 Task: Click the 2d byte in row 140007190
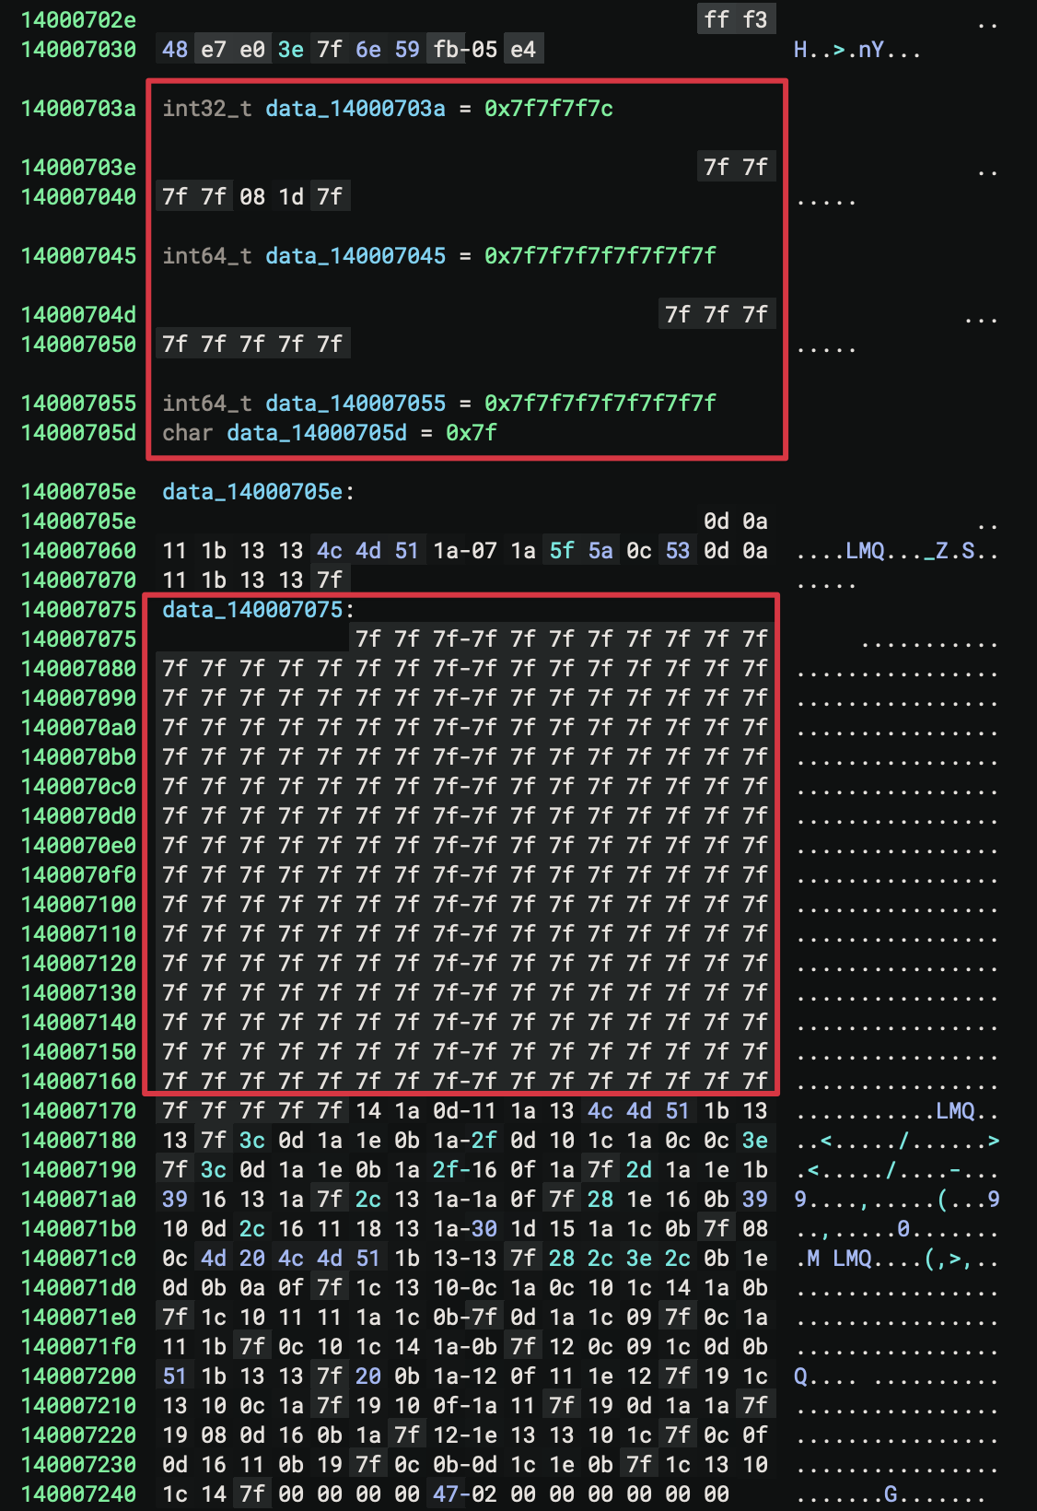(x=639, y=1169)
